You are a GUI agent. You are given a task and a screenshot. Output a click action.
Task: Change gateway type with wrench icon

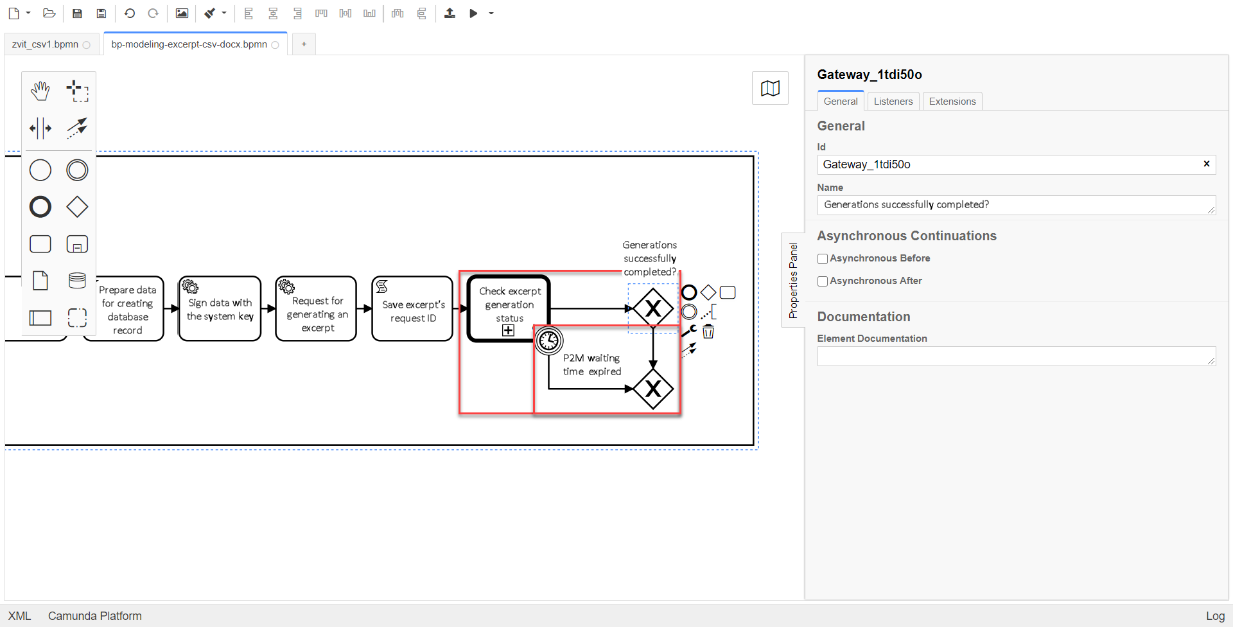689,331
